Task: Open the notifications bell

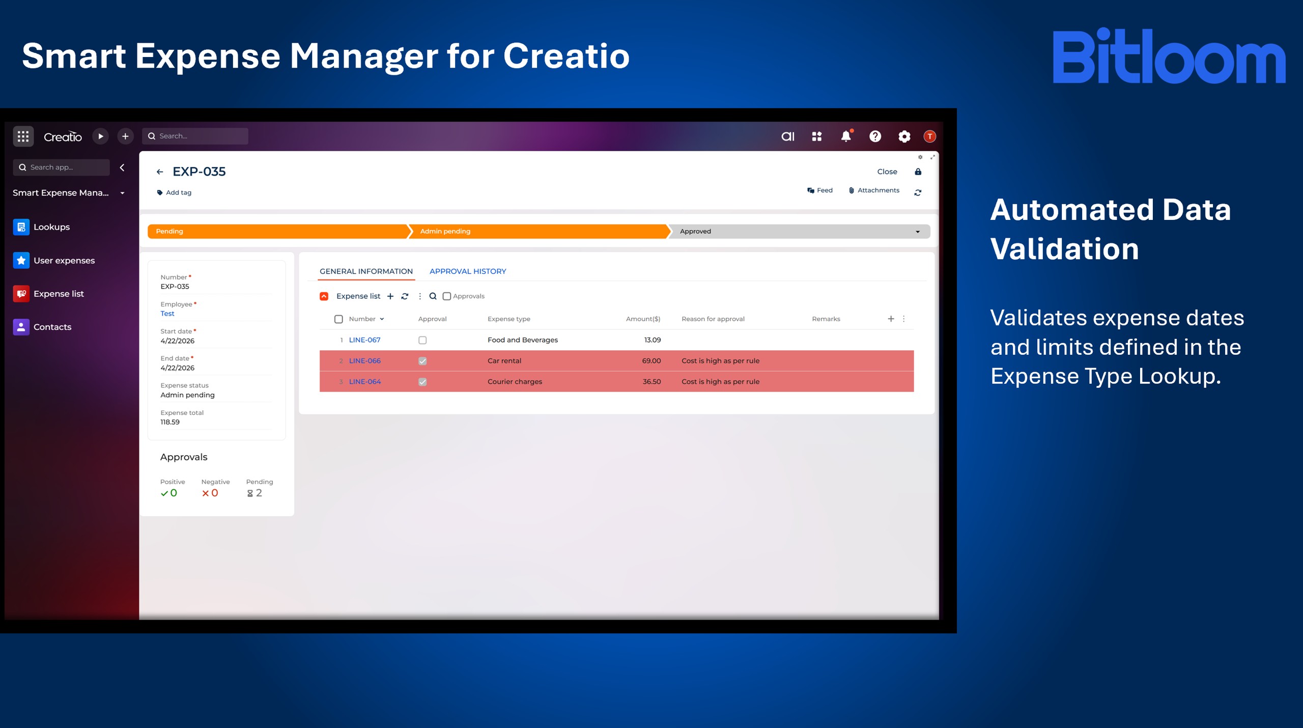Action: (x=845, y=136)
